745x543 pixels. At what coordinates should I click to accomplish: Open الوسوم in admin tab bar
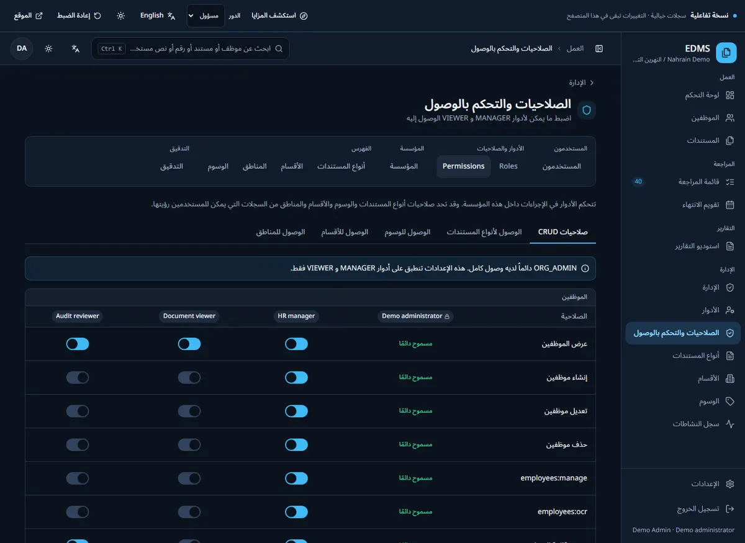218,166
